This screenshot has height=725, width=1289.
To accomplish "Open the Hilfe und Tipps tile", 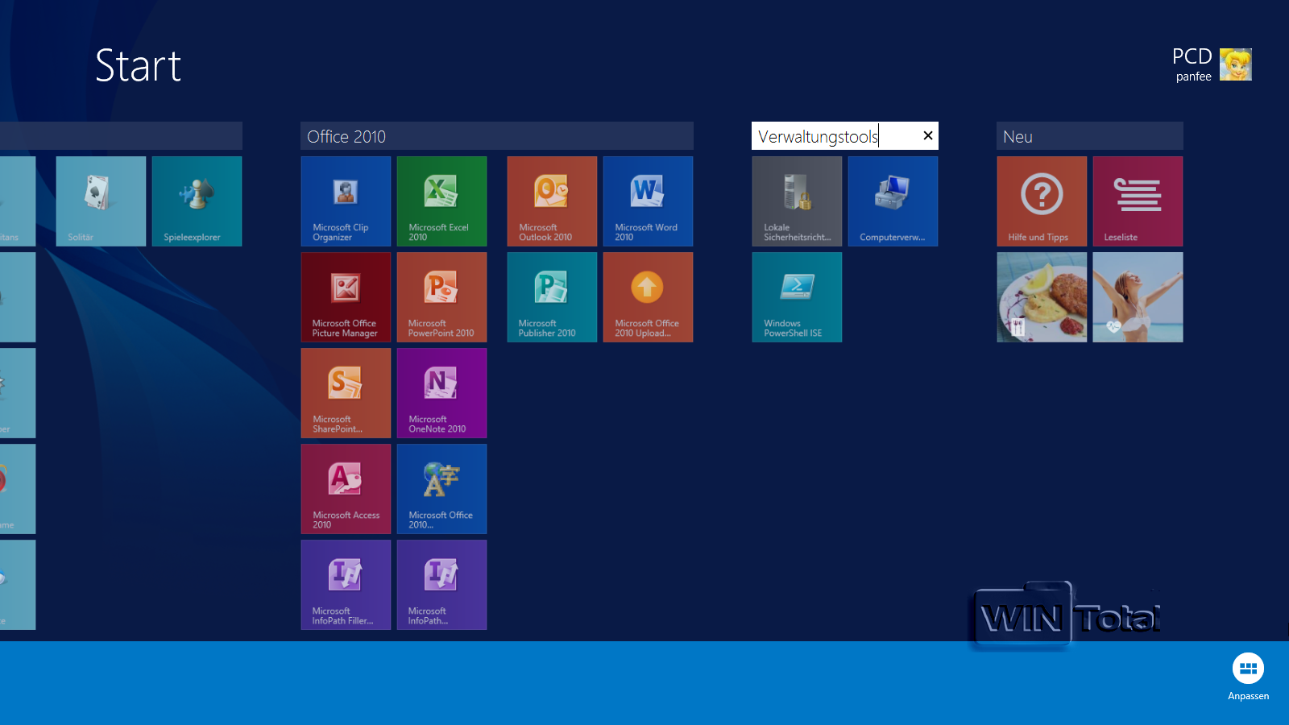I will [x=1042, y=201].
